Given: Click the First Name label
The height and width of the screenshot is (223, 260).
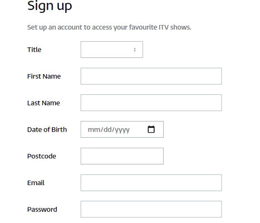Looking at the screenshot, I should click(x=44, y=76).
